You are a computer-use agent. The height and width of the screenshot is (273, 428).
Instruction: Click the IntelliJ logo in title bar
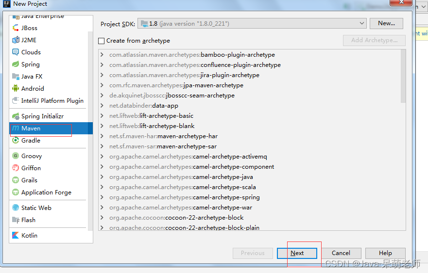coord(6,4)
